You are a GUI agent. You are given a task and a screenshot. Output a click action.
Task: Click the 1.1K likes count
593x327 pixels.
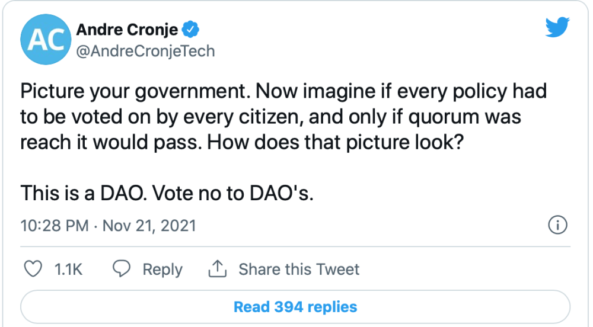68,269
